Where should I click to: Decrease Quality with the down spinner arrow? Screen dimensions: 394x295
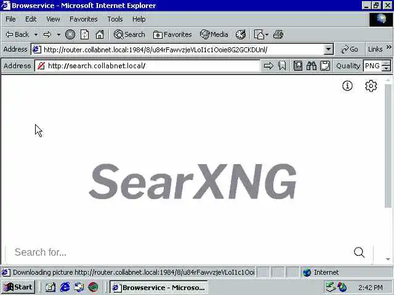coord(386,69)
